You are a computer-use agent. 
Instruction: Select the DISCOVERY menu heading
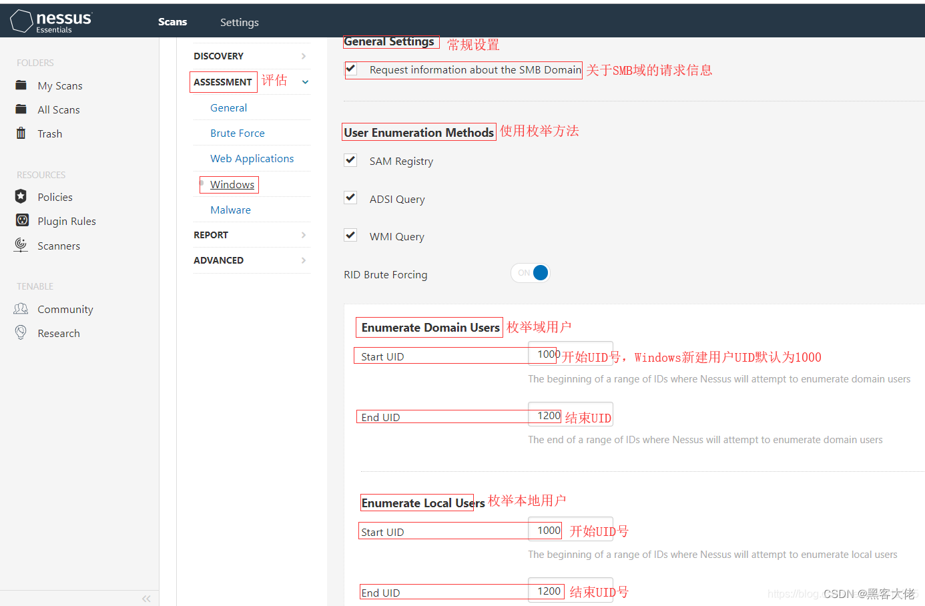(x=218, y=56)
